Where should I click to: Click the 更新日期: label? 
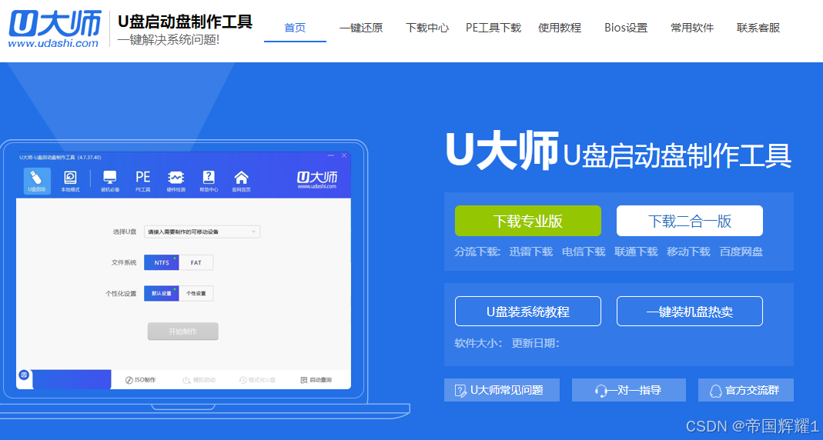535,344
